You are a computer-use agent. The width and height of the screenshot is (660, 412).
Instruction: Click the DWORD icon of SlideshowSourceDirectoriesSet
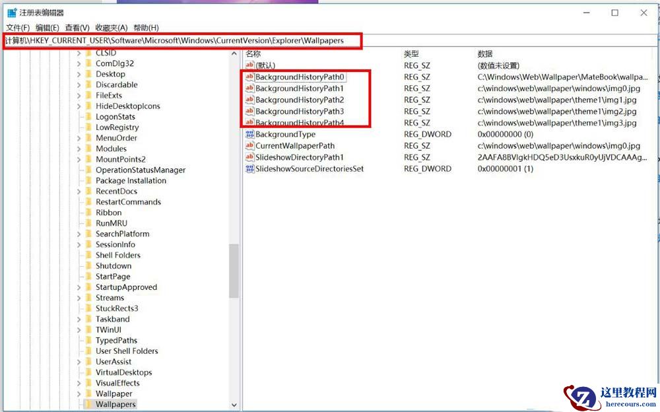point(249,168)
